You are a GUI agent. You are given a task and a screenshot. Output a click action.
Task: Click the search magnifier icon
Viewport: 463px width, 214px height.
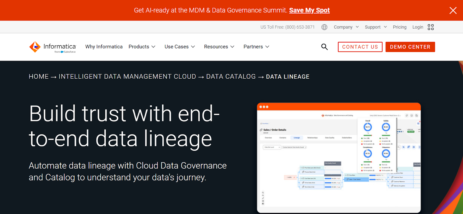coord(324,47)
